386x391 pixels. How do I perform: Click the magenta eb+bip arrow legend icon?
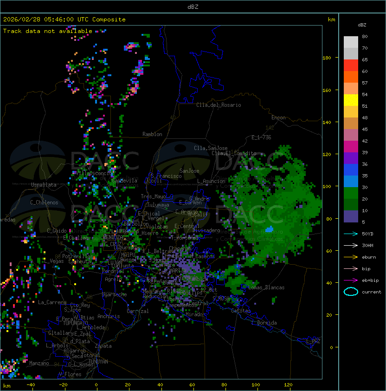(x=351, y=280)
